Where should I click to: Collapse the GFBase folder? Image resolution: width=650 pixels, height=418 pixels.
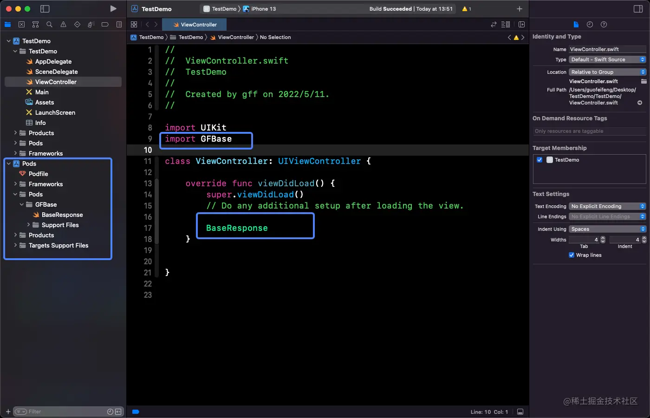click(22, 204)
